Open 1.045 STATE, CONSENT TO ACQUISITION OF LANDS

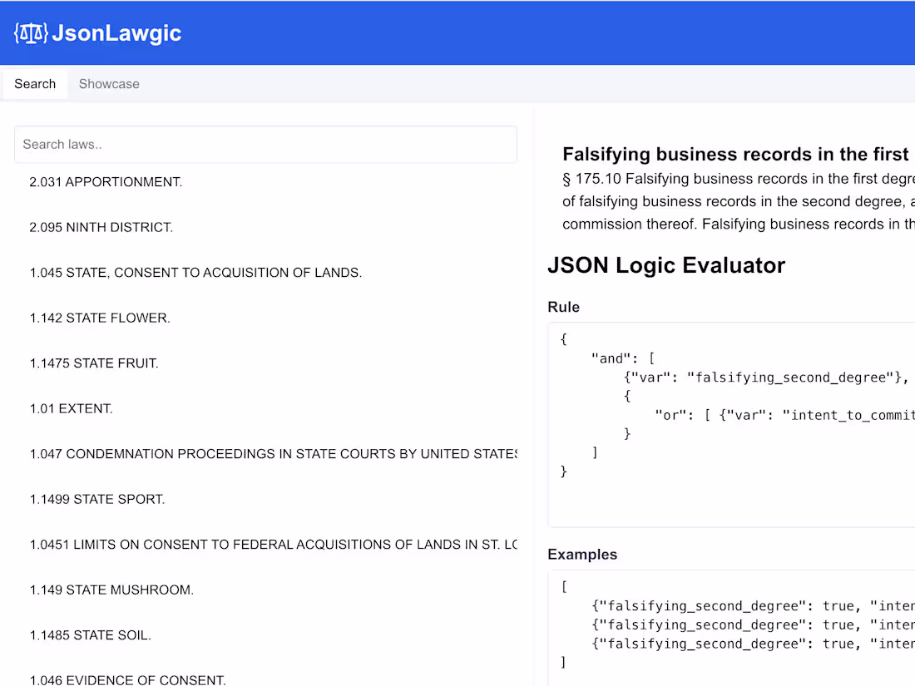(x=196, y=272)
